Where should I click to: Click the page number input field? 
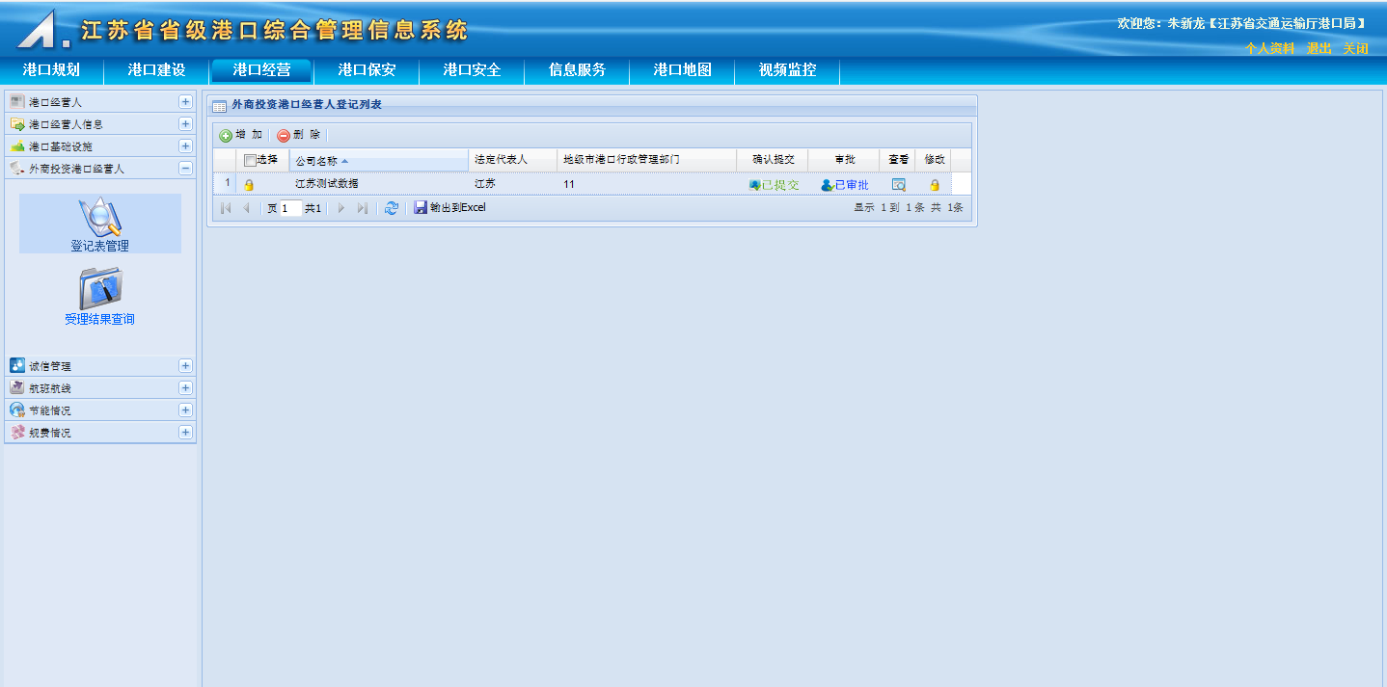click(290, 208)
